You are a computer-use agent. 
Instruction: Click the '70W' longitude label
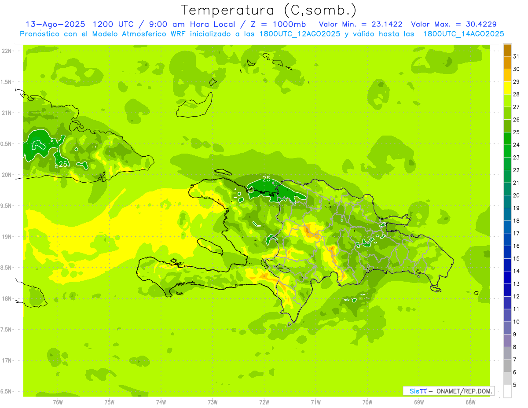[367, 403]
